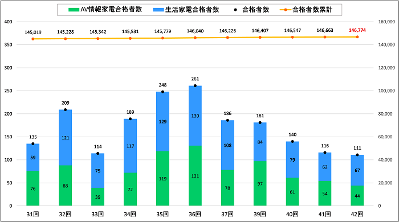The width and height of the screenshot is (399, 222).
Task: Select the total label 140 above 40回 bar
Action: pyautogui.click(x=292, y=135)
